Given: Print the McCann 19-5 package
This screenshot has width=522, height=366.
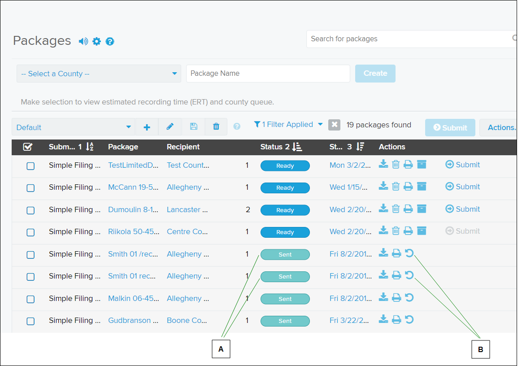Looking at the screenshot, I should pyautogui.click(x=409, y=186).
